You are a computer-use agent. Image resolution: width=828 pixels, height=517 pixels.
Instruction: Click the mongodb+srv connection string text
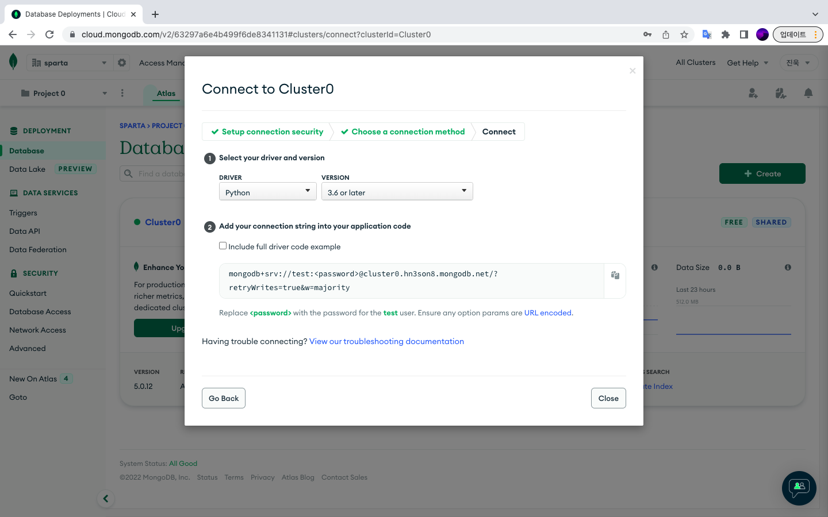(x=363, y=280)
